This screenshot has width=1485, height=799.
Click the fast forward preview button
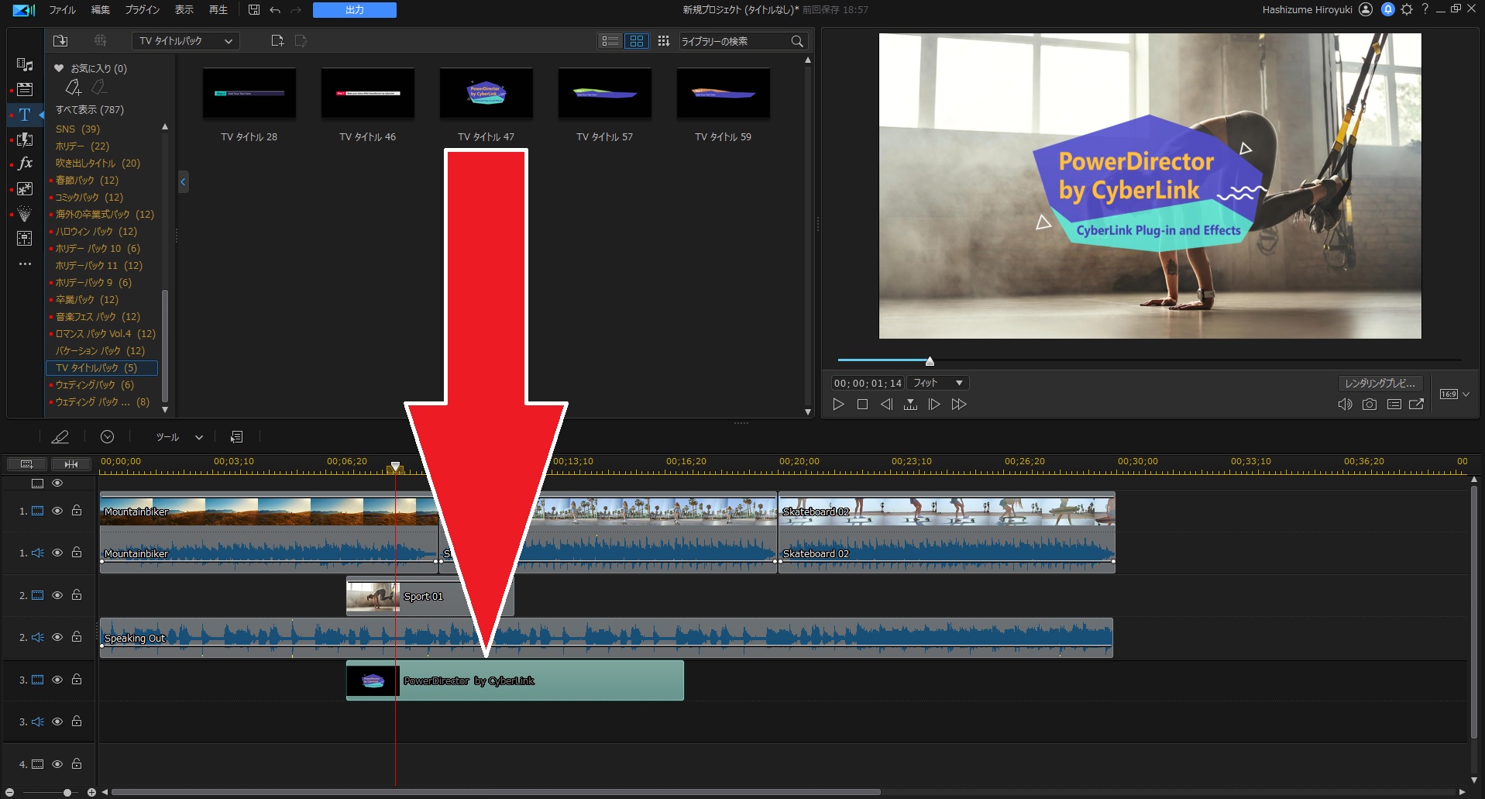pos(959,405)
